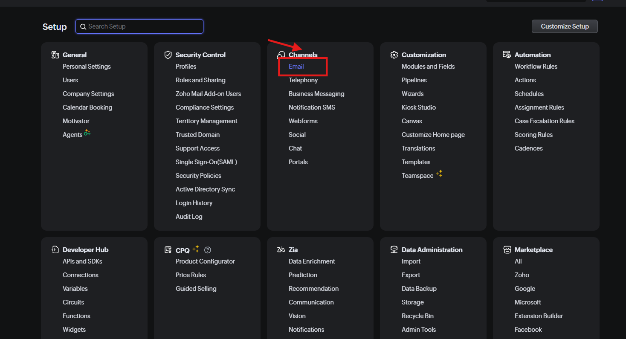626x339 pixels.
Task: Open Workflow Rules under Automation
Action: tap(536, 67)
